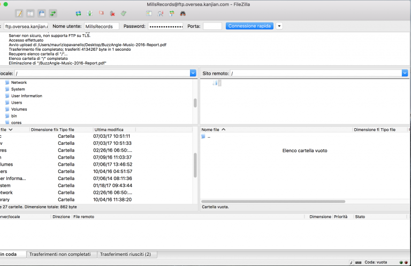Click log line 'Accesso effettuato'
This screenshot has width=411, height=266.
26,40
